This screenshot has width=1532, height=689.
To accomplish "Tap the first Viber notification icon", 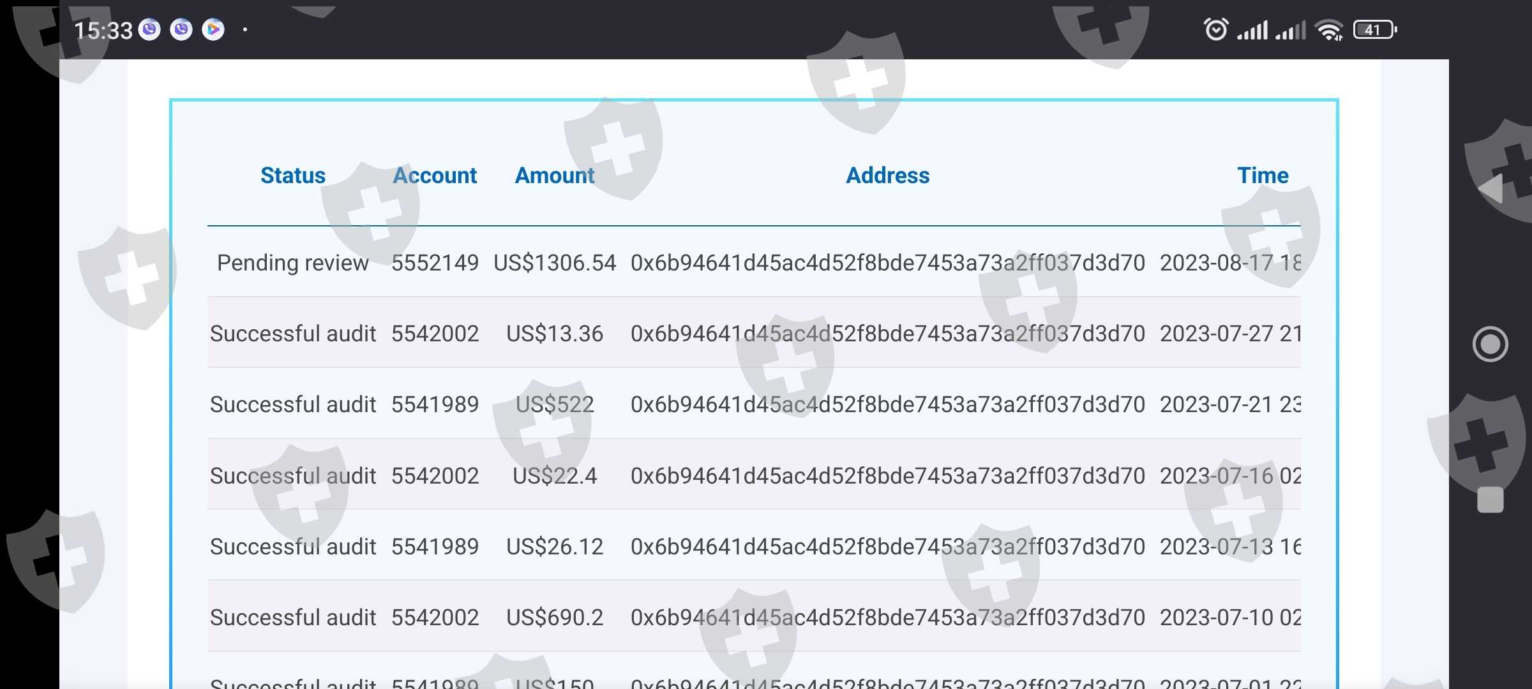I will (x=150, y=29).
